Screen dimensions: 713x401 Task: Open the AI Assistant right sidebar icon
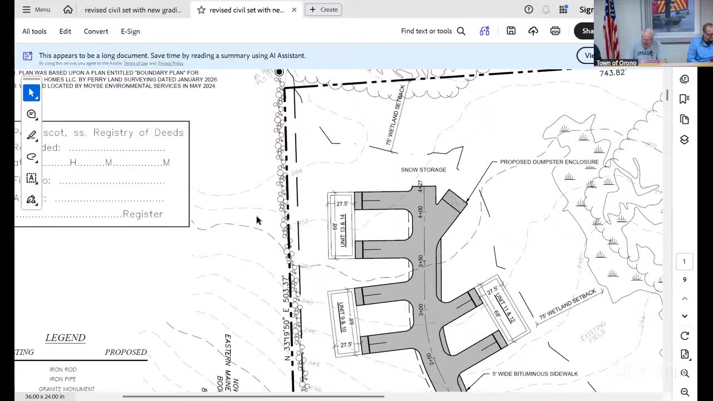pos(685,79)
